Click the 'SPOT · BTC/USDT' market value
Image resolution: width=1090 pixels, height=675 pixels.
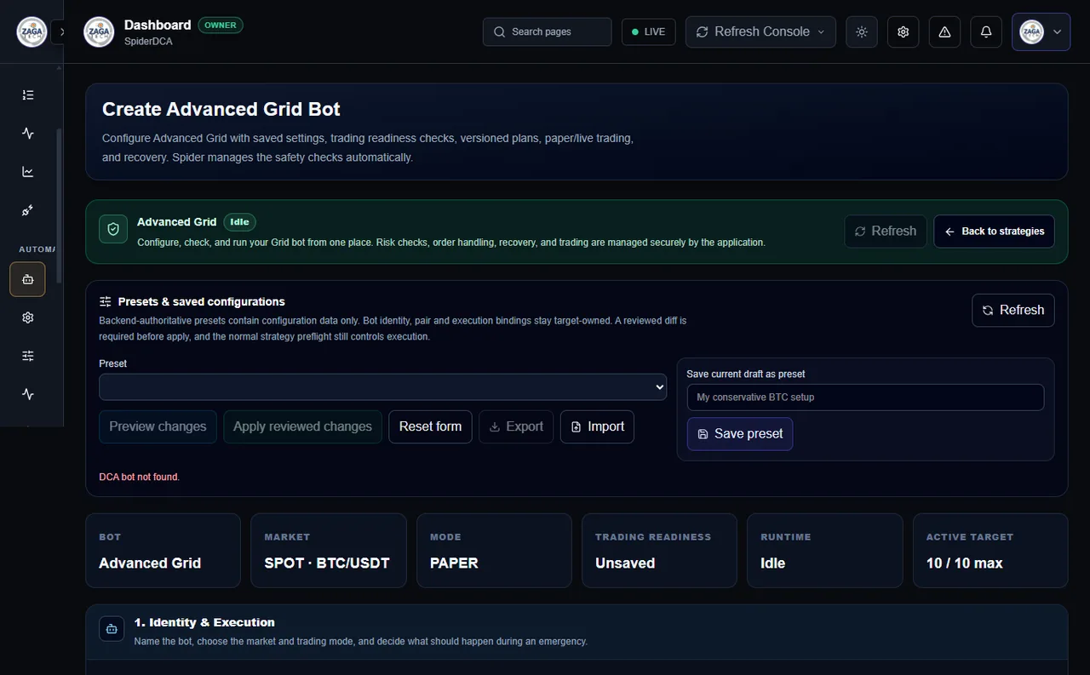327,563
